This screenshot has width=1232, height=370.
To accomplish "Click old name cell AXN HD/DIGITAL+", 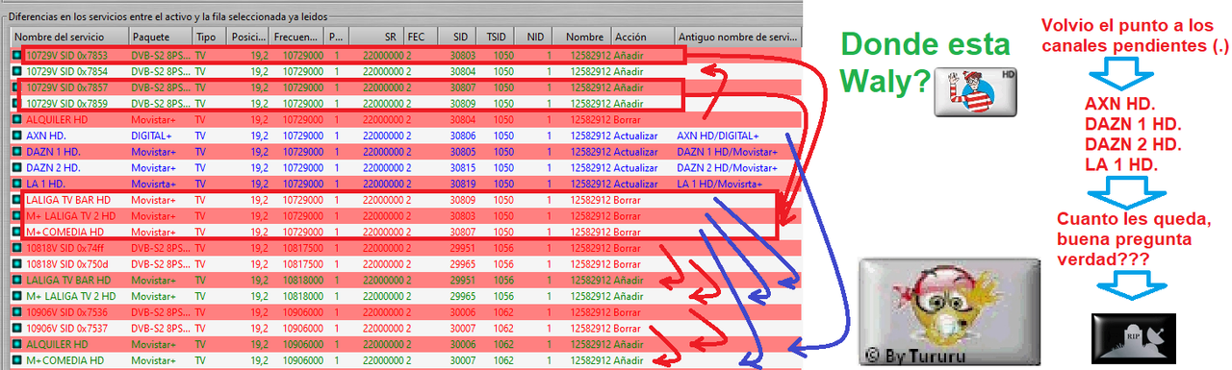I will (x=718, y=136).
